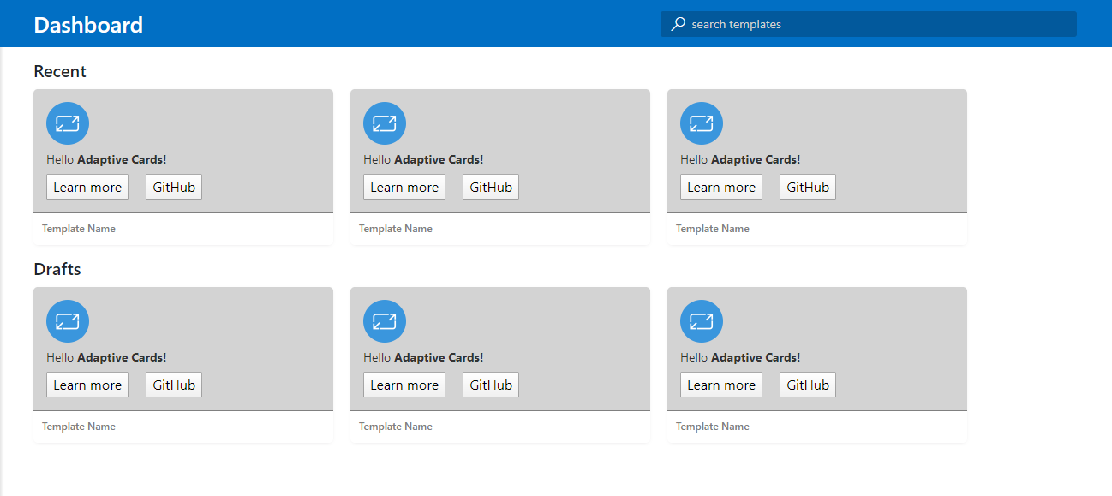Click Hello Adaptive Cards text, third Recent card
The width and height of the screenshot is (1112, 496).
pyautogui.click(x=740, y=159)
